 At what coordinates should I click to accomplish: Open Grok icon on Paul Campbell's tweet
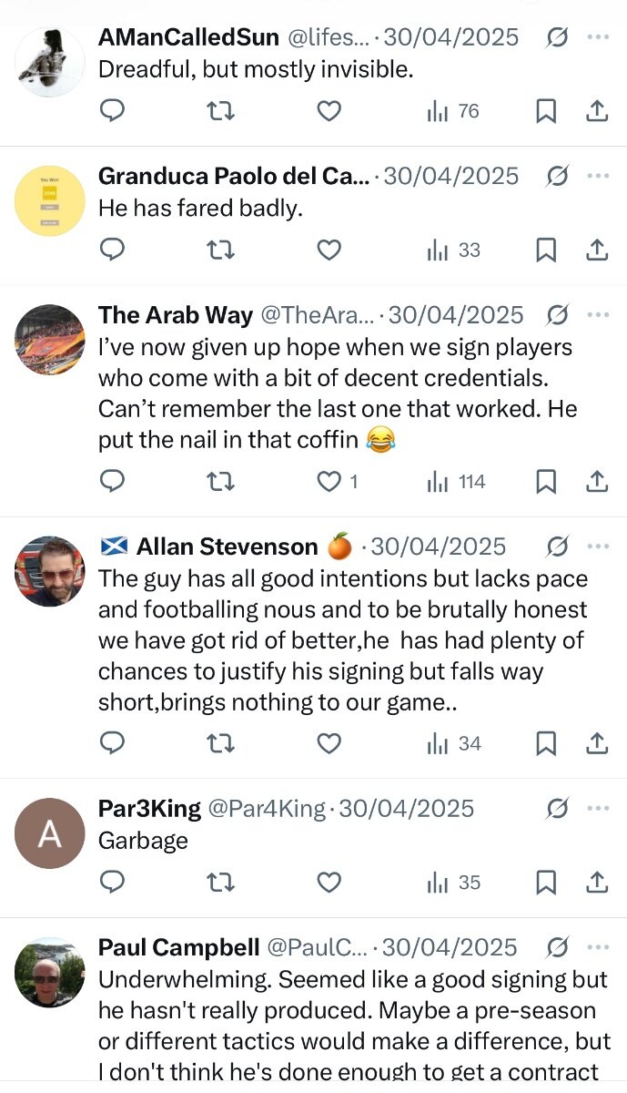pos(557,948)
